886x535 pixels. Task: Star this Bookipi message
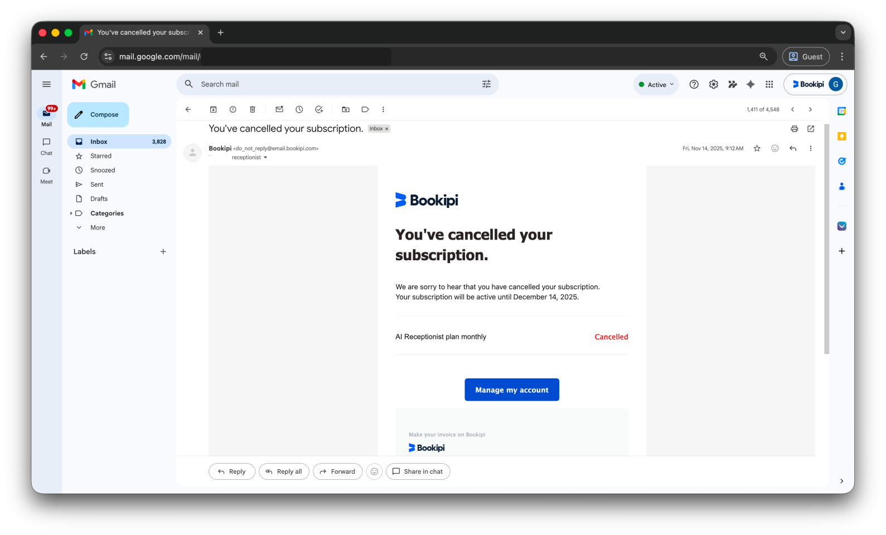click(x=757, y=148)
